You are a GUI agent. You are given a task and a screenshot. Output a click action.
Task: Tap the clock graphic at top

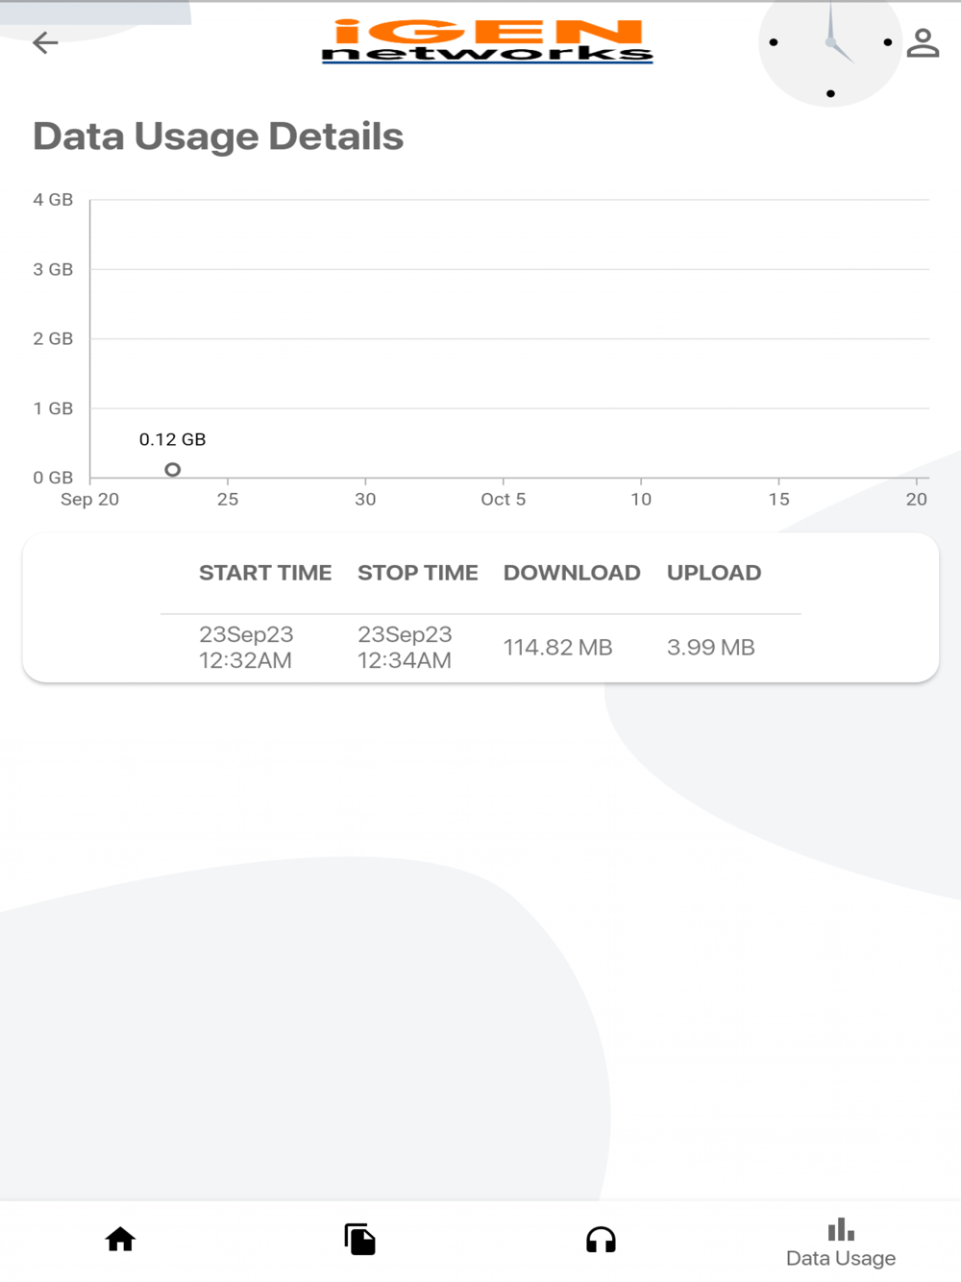pyautogui.click(x=830, y=44)
